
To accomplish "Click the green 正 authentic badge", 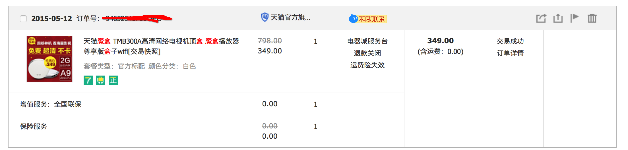I will tap(113, 80).
